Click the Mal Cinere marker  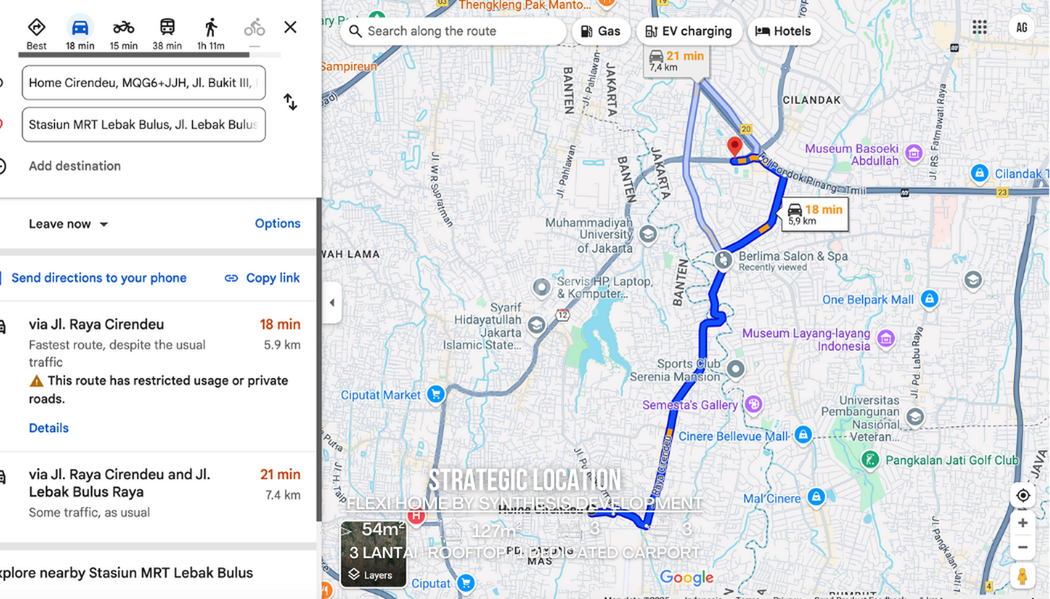coord(816,497)
